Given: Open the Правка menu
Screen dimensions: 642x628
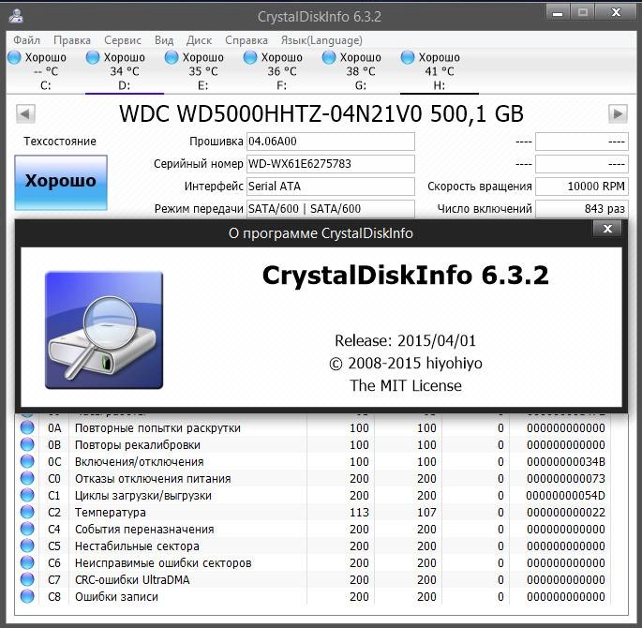Looking at the screenshot, I should coord(72,40).
